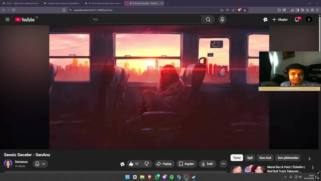
Task: Switch to the Quizei browser tab
Action: [21, 3]
